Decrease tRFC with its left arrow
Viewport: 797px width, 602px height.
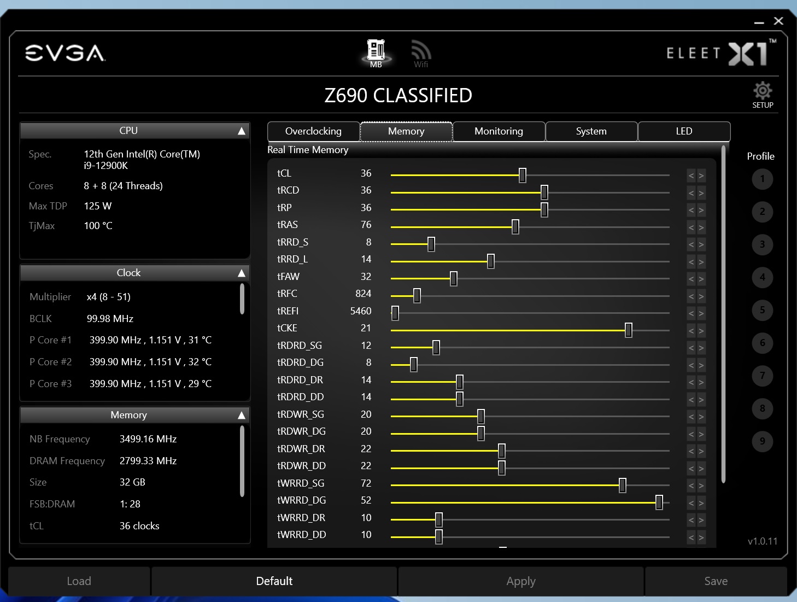click(691, 296)
